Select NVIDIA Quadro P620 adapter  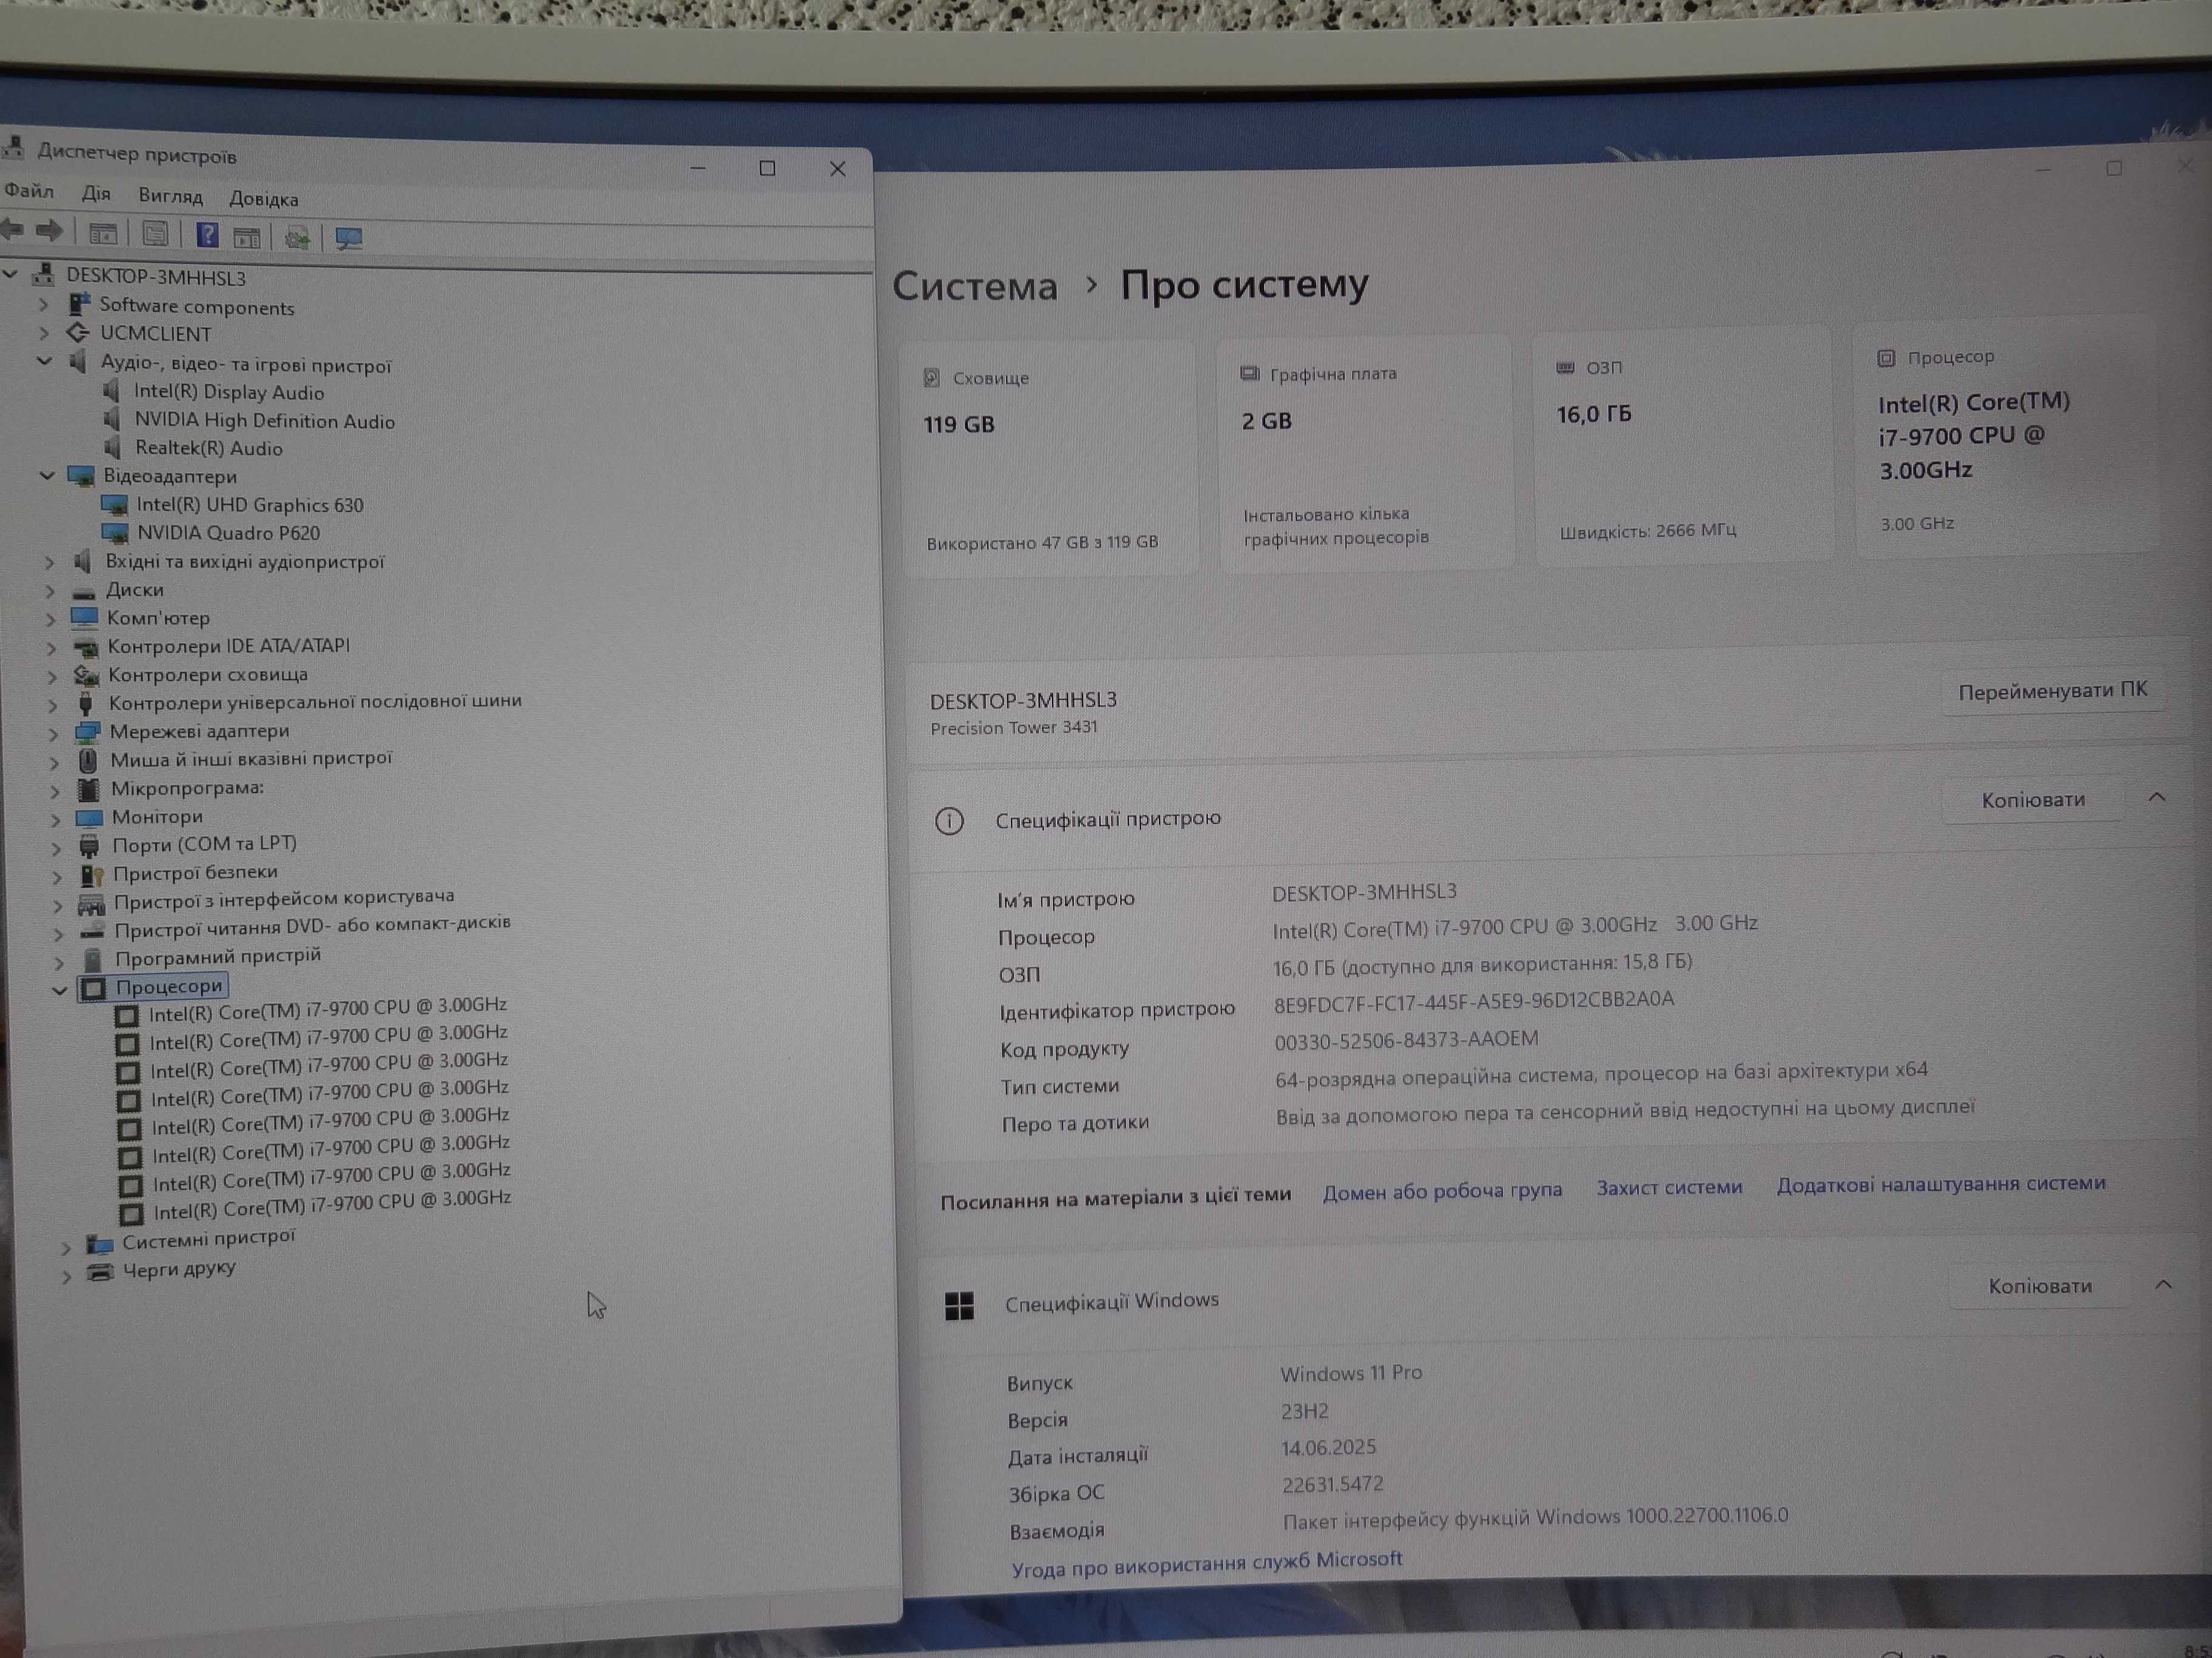[228, 533]
